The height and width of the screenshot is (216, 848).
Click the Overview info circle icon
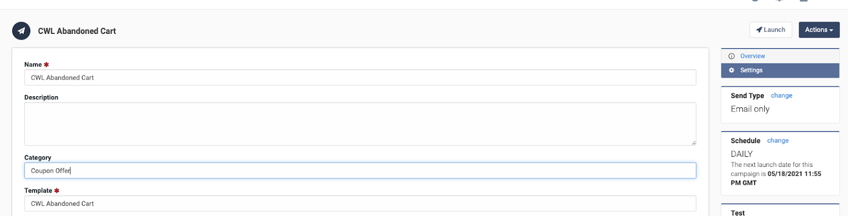tap(731, 56)
